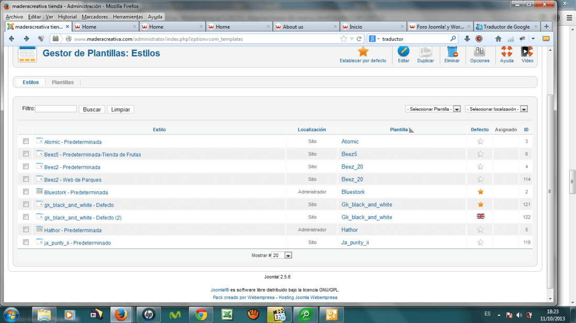Check the Atomic - Predeterminada checkbox
Image resolution: width=576 pixels, height=323 pixels.
tap(26, 141)
